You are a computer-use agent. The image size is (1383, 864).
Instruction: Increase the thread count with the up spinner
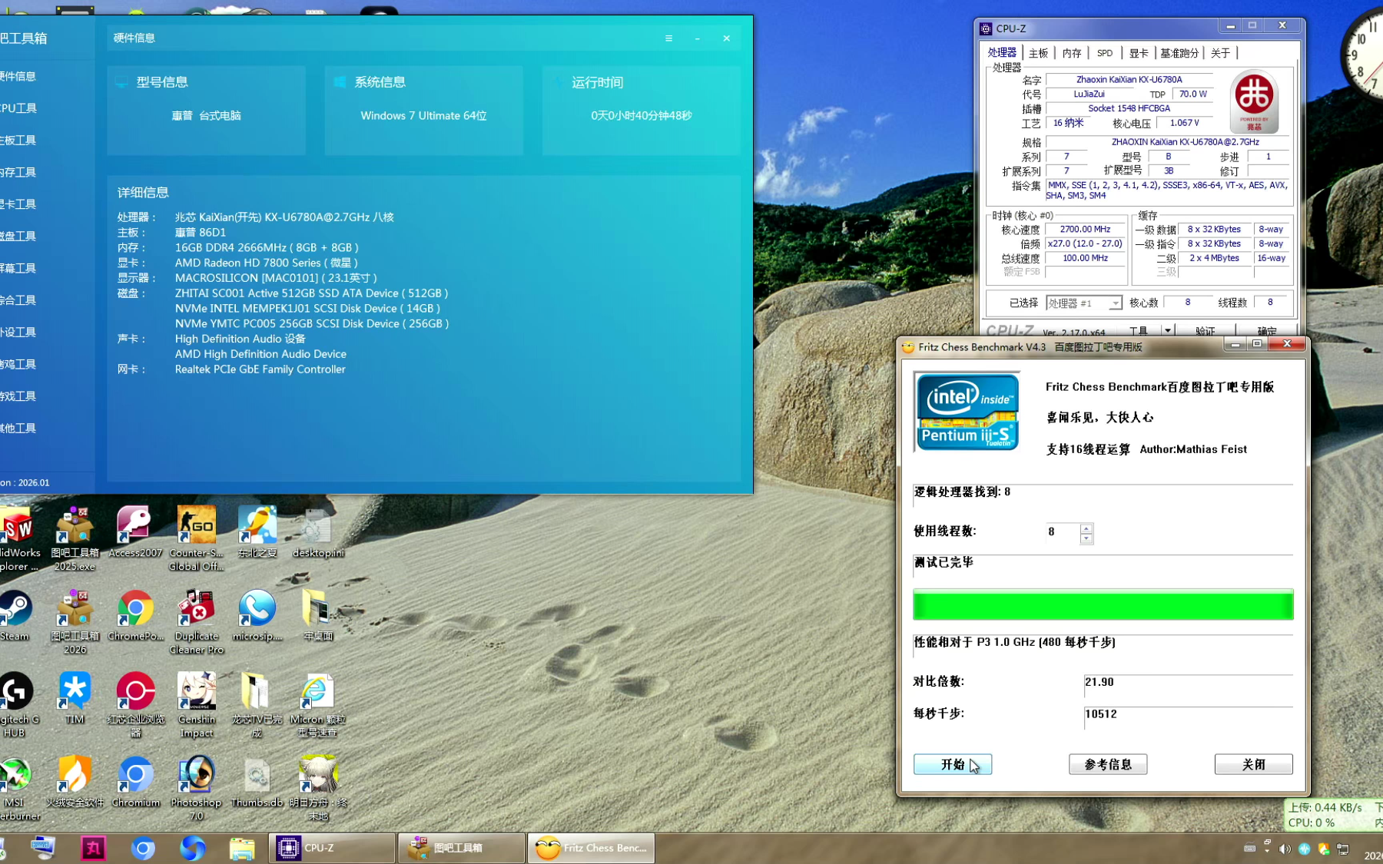[x=1086, y=528]
